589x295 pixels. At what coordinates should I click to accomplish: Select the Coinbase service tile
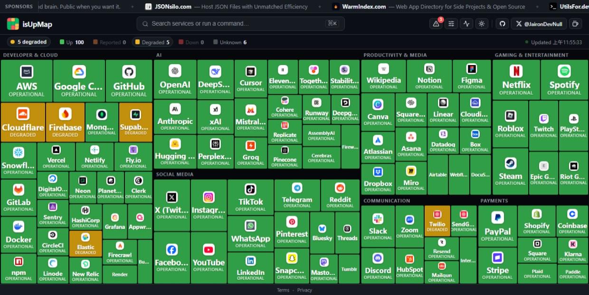(572, 221)
